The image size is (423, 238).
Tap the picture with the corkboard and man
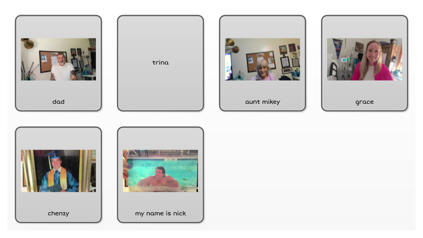[x=58, y=59]
